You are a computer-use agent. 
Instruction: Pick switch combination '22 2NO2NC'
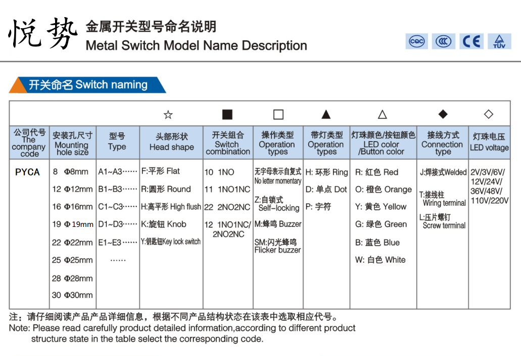coord(227,207)
